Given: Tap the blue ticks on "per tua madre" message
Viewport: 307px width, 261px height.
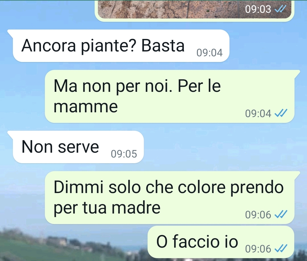Looking at the screenshot, I should 281,214.
